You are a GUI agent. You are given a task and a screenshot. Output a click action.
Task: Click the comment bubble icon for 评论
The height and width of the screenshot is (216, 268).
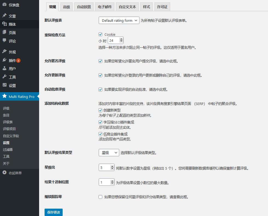(x=4, y=41)
